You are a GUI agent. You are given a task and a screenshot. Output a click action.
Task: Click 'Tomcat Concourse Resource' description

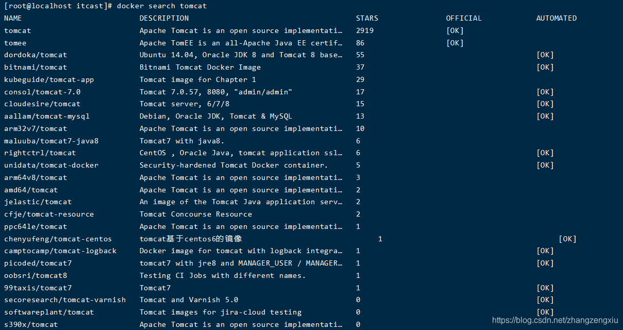click(x=196, y=214)
